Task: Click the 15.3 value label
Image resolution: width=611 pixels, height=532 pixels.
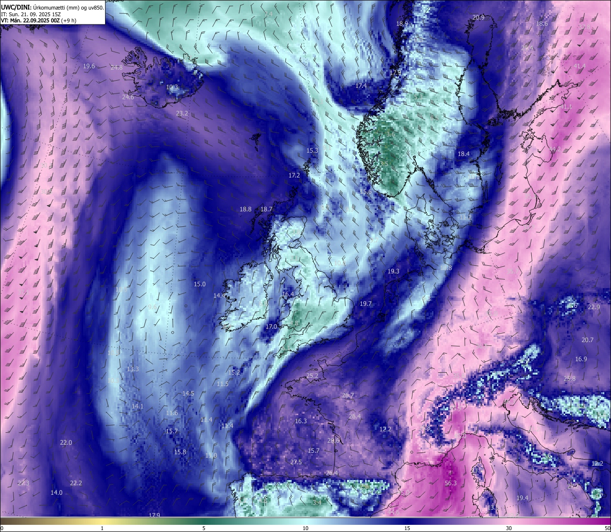Action: click(x=312, y=150)
